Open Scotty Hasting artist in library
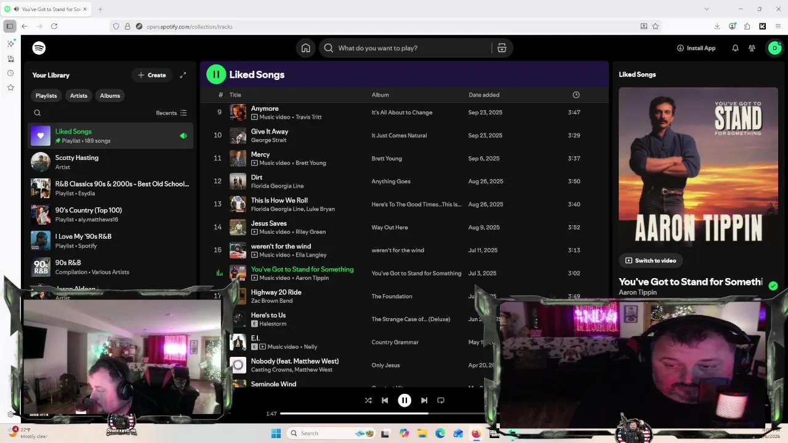The height and width of the screenshot is (443, 788). point(111,162)
